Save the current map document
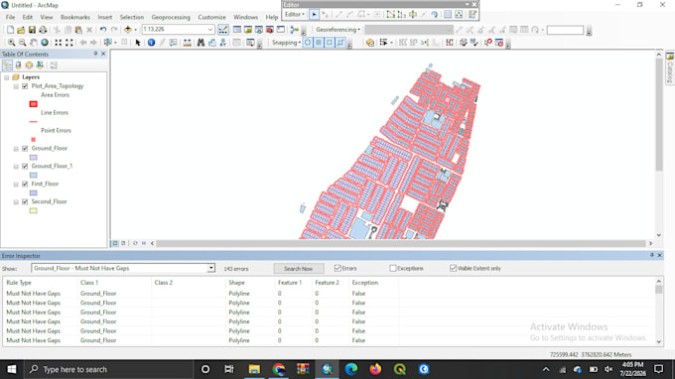Image resolution: width=675 pixels, height=379 pixels. [x=32, y=30]
